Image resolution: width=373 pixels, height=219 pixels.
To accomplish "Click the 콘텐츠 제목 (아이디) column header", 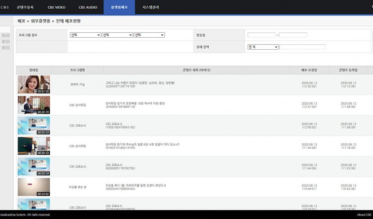I will pyautogui.click(x=197, y=70).
